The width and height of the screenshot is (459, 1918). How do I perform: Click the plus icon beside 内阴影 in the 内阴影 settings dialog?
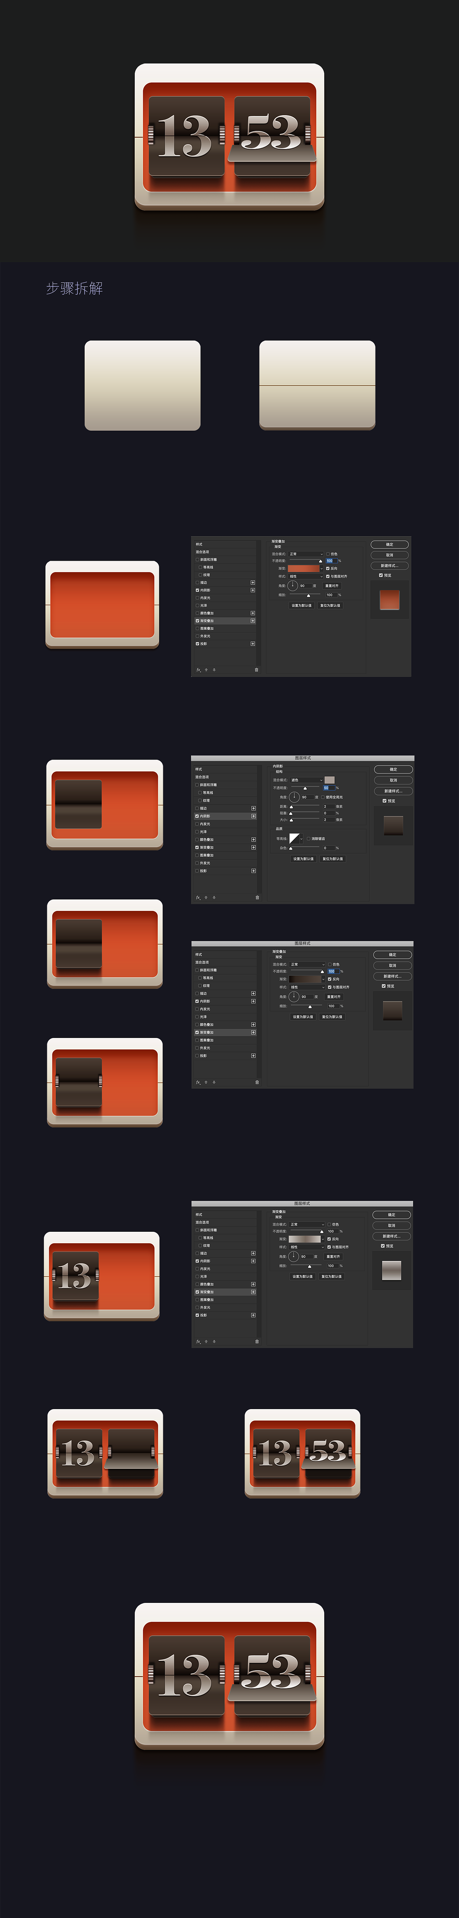point(254,816)
